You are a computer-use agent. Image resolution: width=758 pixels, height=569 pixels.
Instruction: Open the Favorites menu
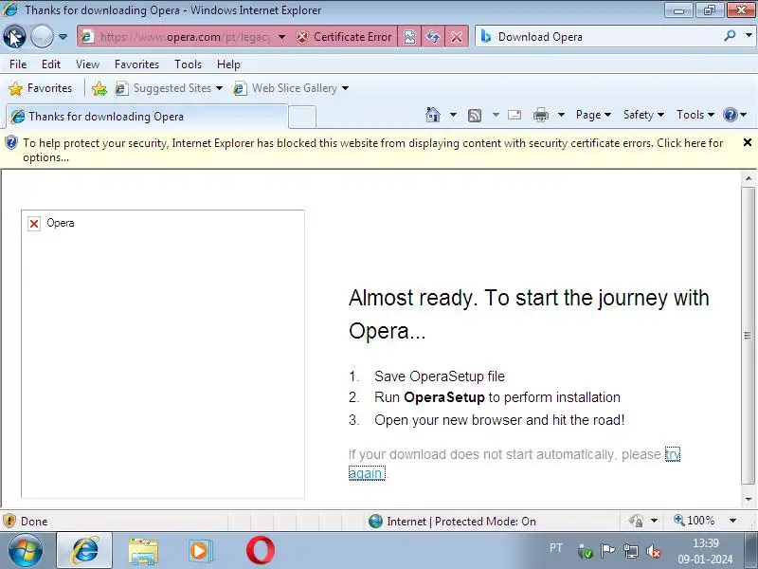(x=136, y=64)
